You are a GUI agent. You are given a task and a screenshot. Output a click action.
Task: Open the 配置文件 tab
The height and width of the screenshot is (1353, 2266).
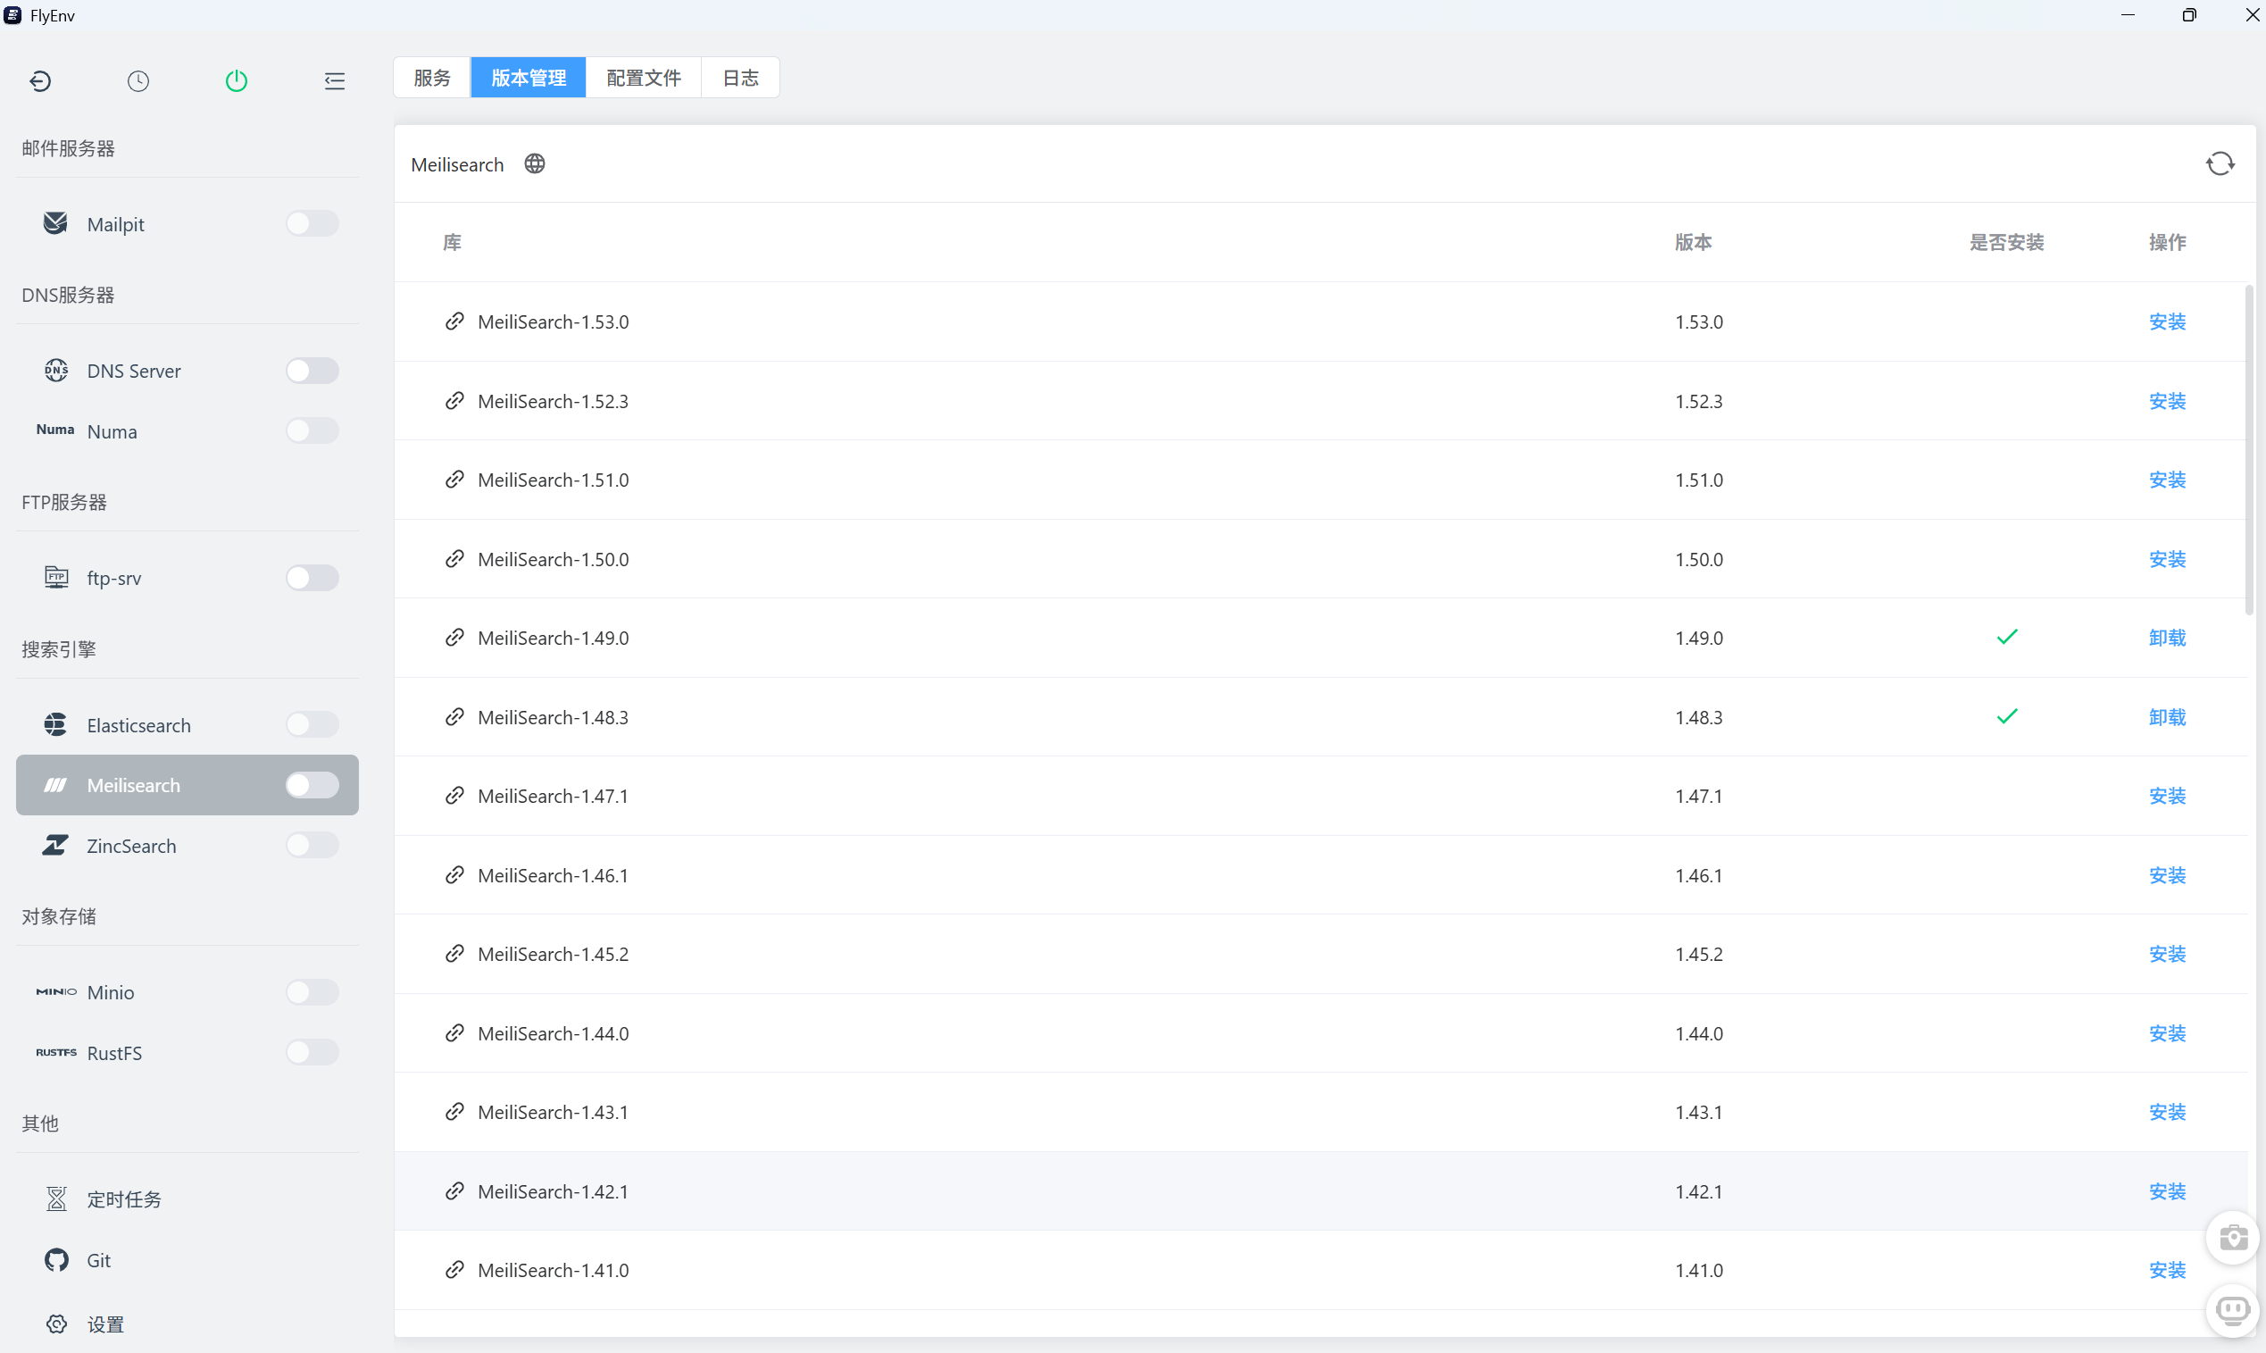point(644,78)
